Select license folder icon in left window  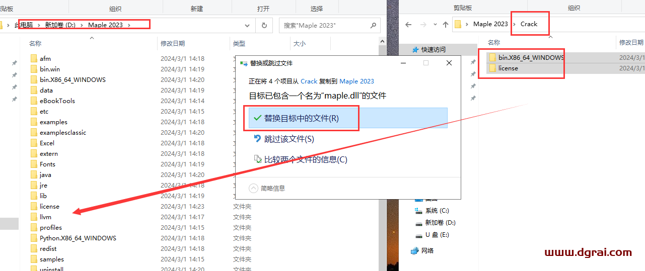(34, 206)
